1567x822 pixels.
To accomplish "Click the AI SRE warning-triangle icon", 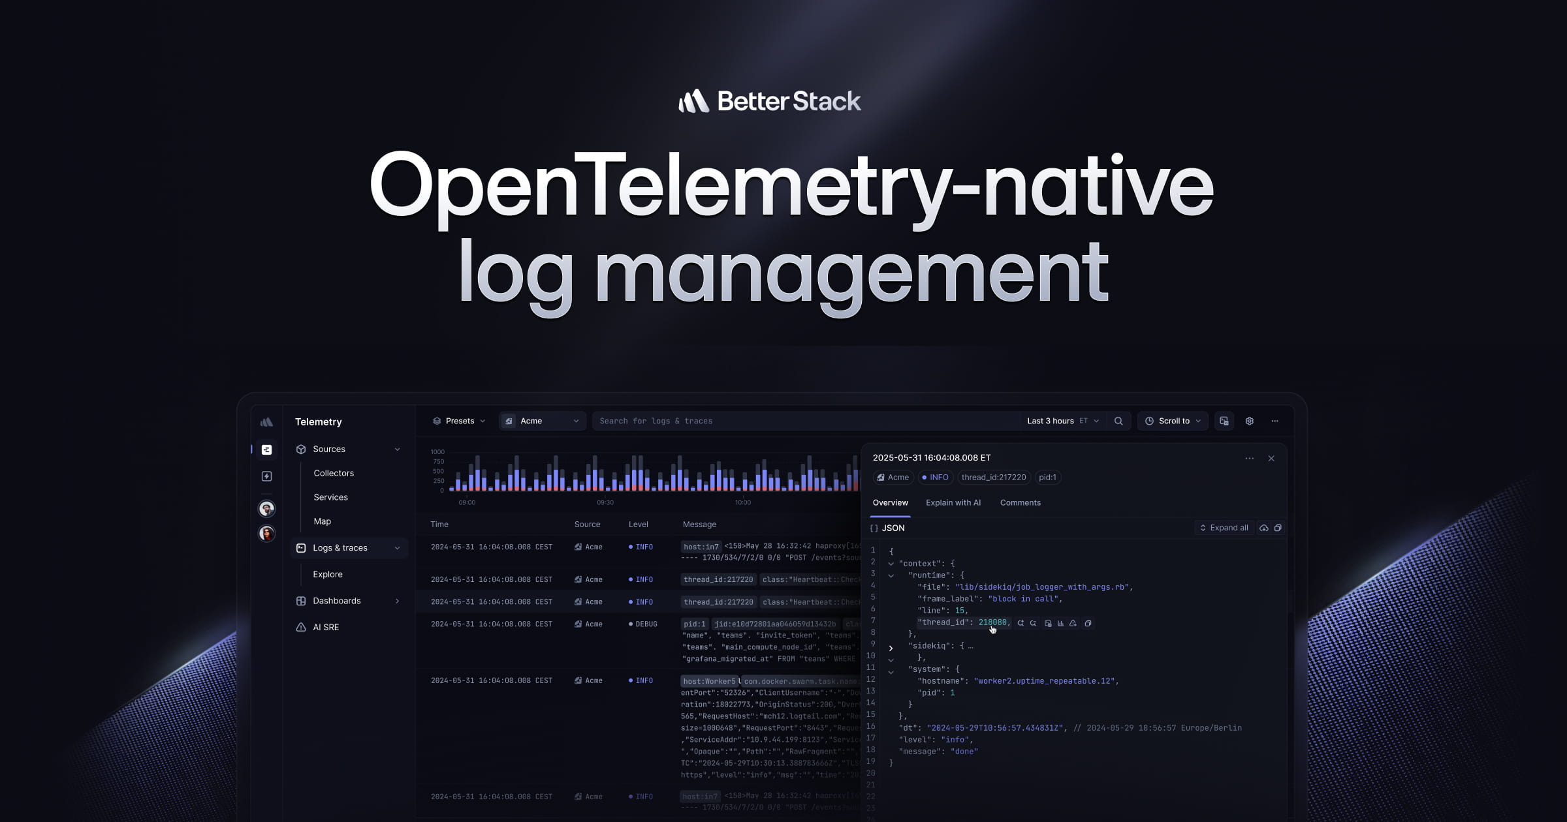I will pyautogui.click(x=301, y=627).
